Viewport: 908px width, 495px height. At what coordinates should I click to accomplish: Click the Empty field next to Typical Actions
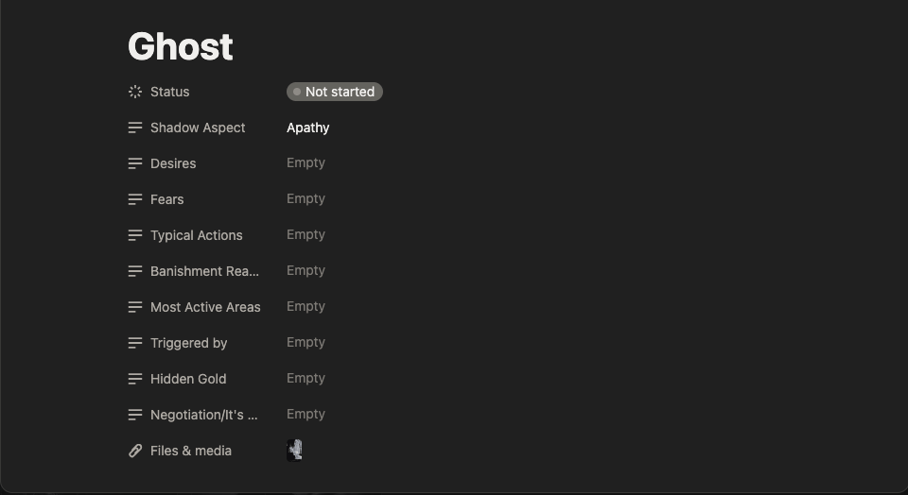pos(306,235)
